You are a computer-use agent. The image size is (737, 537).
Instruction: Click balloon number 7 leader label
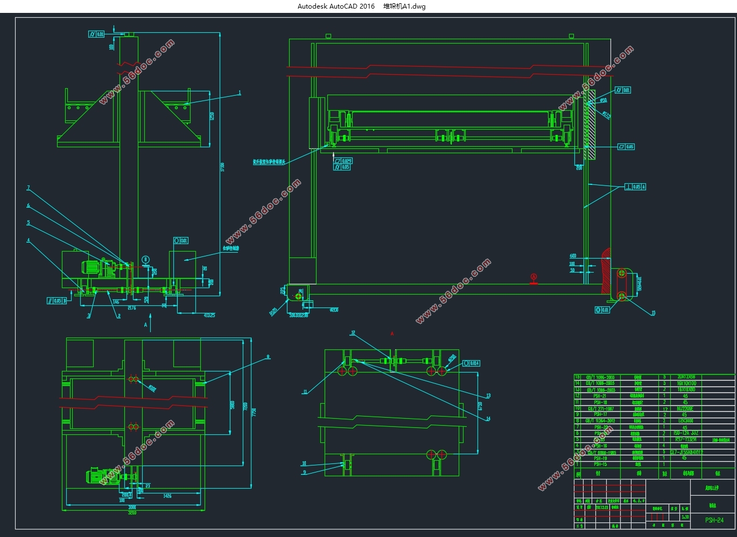pyautogui.click(x=28, y=188)
